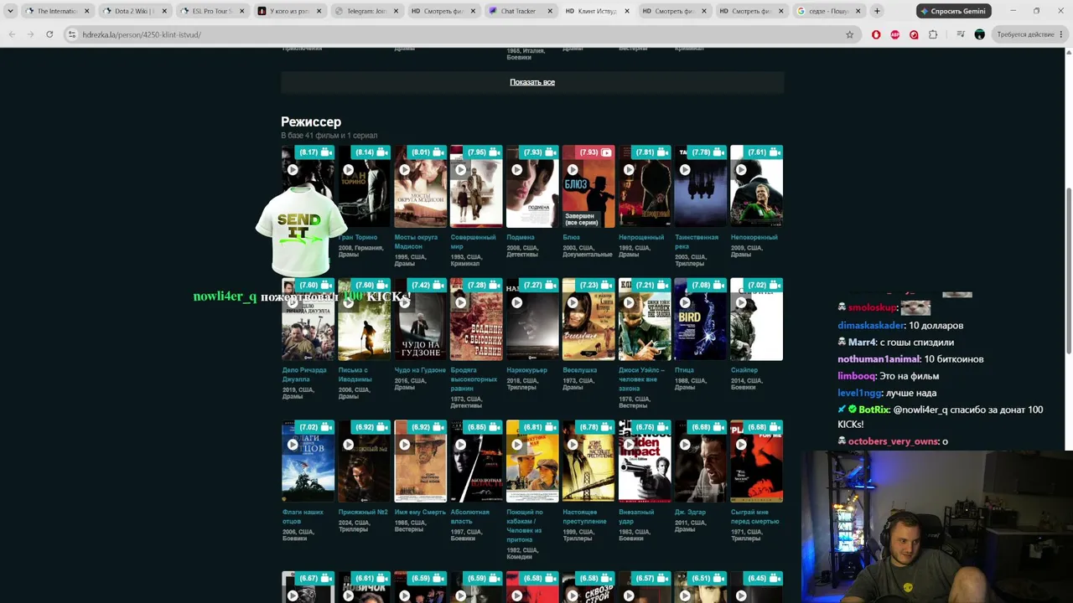Click play icon on Внезапный удар poster

(629, 445)
